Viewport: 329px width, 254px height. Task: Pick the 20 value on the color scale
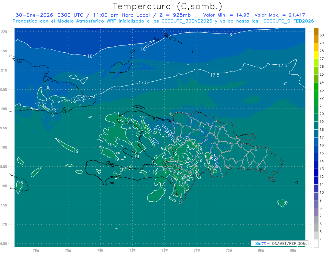(322, 114)
